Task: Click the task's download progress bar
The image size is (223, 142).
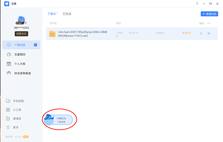Action: coord(117,36)
